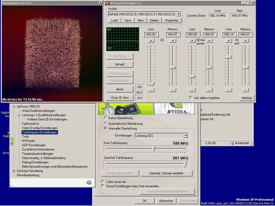Click the New profile button
The image size is (275, 206).
[x=141, y=20]
